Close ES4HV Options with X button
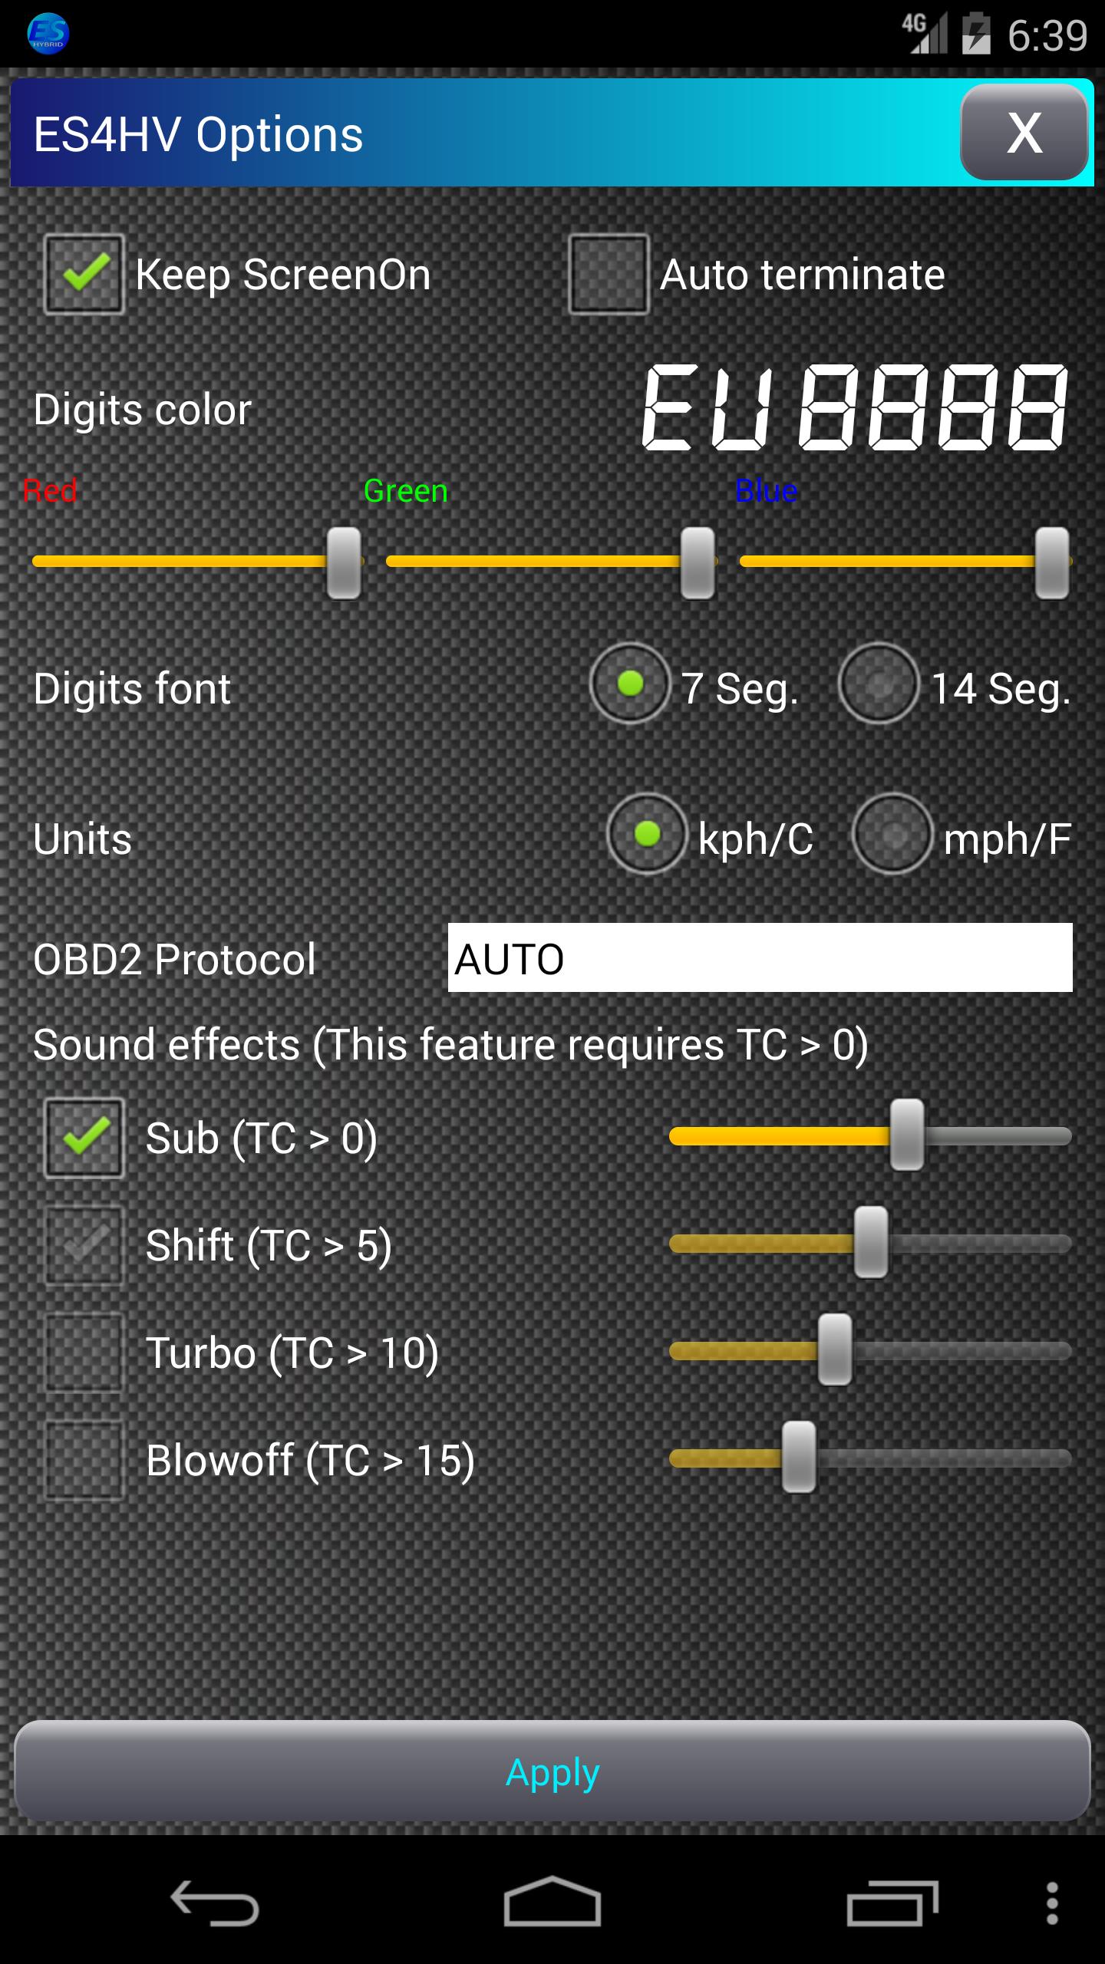This screenshot has width=1105, height=1964. click(1024, 132)
